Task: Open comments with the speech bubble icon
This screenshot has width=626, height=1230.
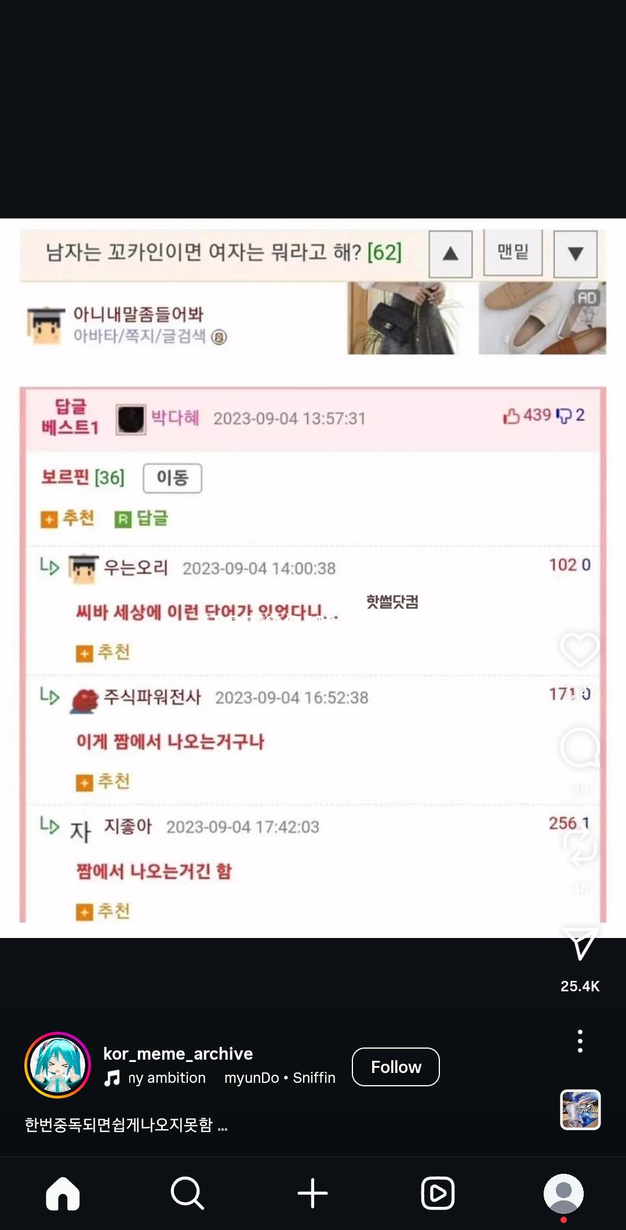Action: (579, 748)
